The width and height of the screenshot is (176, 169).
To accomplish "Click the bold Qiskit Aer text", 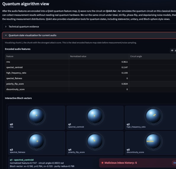I will (x=111, y=11).
